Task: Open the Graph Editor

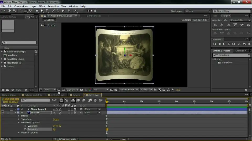Action: 101,100
